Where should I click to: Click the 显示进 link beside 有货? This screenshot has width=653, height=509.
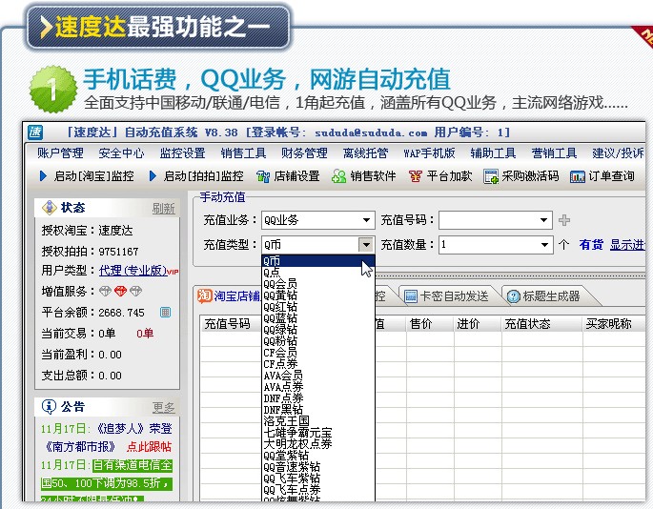tap(627, 245)
